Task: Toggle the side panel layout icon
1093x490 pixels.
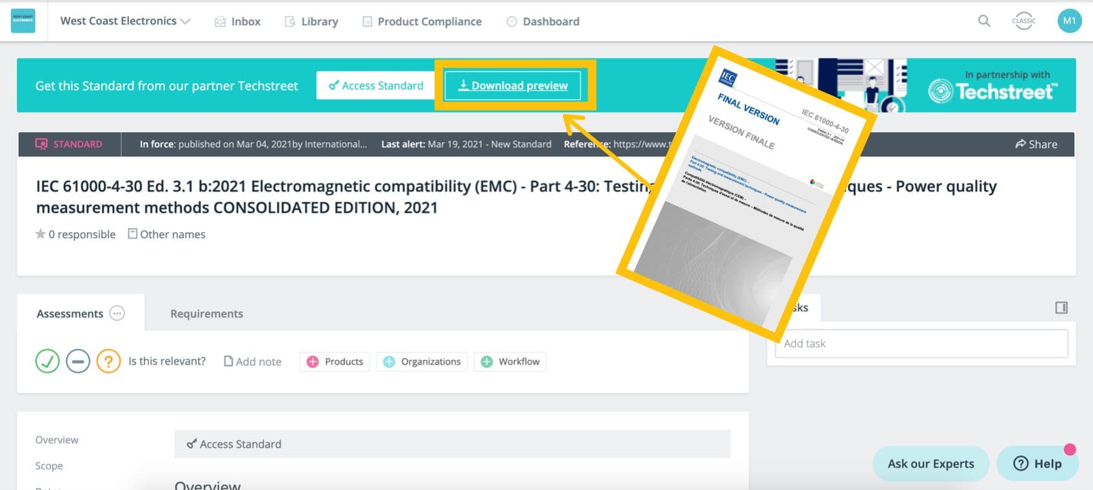Action: 1061,308
